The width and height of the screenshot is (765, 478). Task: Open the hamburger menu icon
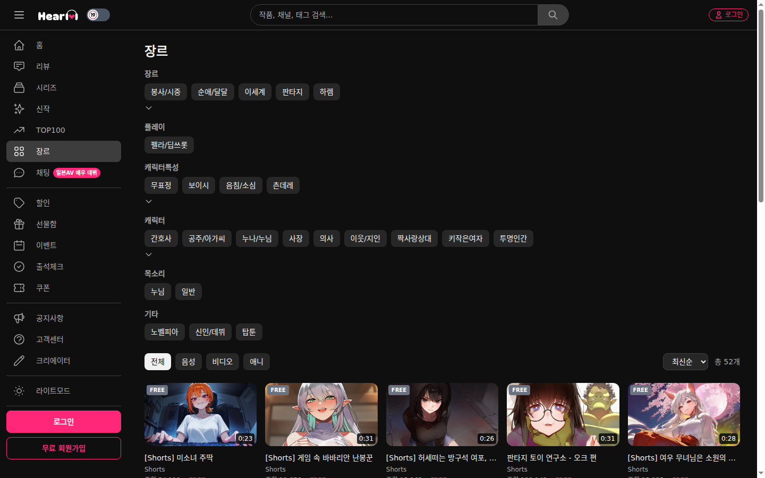(19, 15)
